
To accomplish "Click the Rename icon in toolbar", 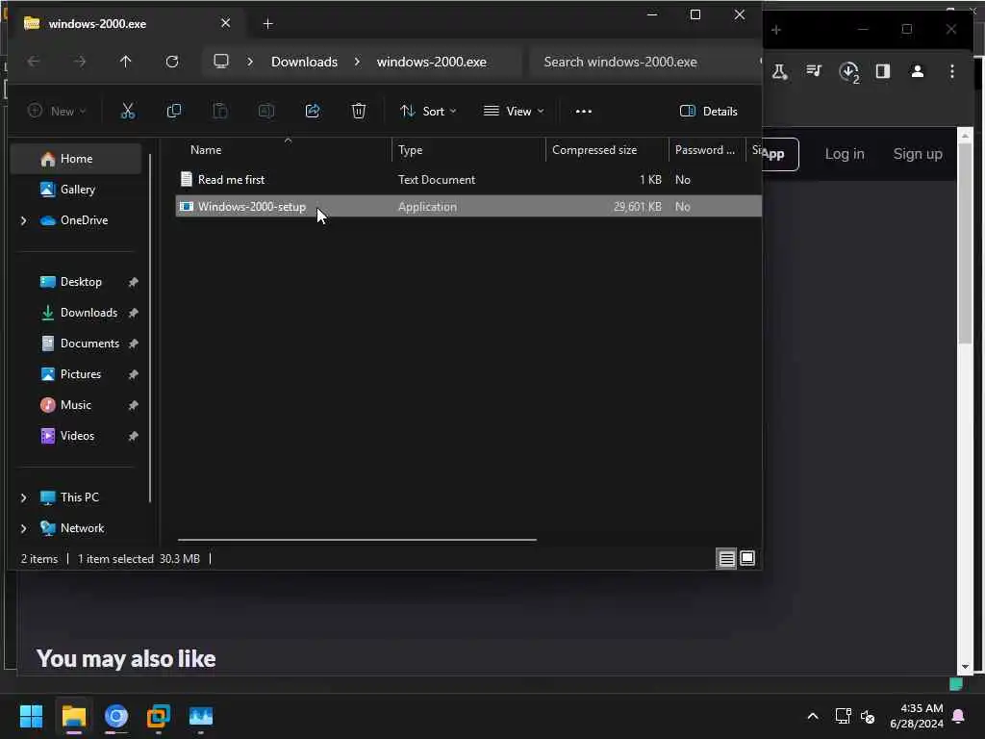I will click(266, 112).
